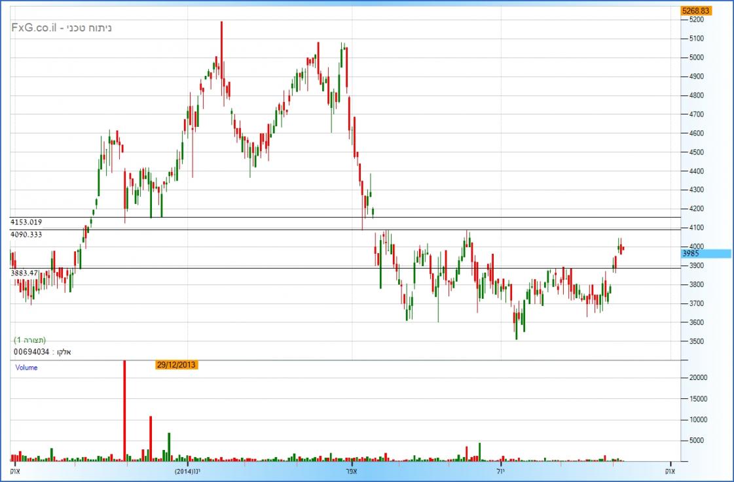The width and height of the screenshot is (734, 482).
Task: Select the 3883.47 horizontal line label
Action: coord(24,273)
